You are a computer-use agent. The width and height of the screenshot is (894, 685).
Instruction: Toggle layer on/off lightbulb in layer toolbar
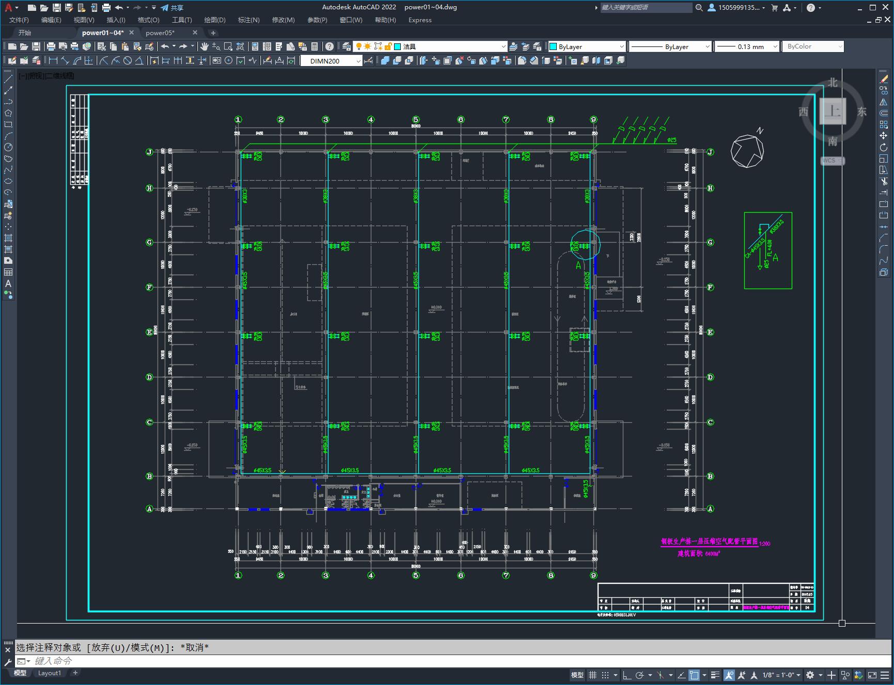(x=358, y=46)
